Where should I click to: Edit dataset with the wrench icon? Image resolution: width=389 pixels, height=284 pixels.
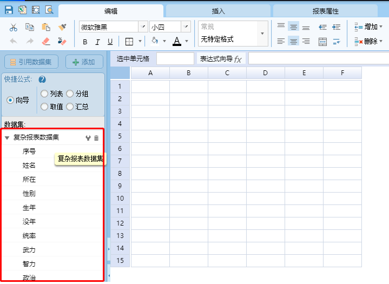click(x=88, y=138)
